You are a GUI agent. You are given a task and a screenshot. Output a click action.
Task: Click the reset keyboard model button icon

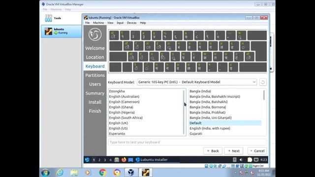coord(263,82)
